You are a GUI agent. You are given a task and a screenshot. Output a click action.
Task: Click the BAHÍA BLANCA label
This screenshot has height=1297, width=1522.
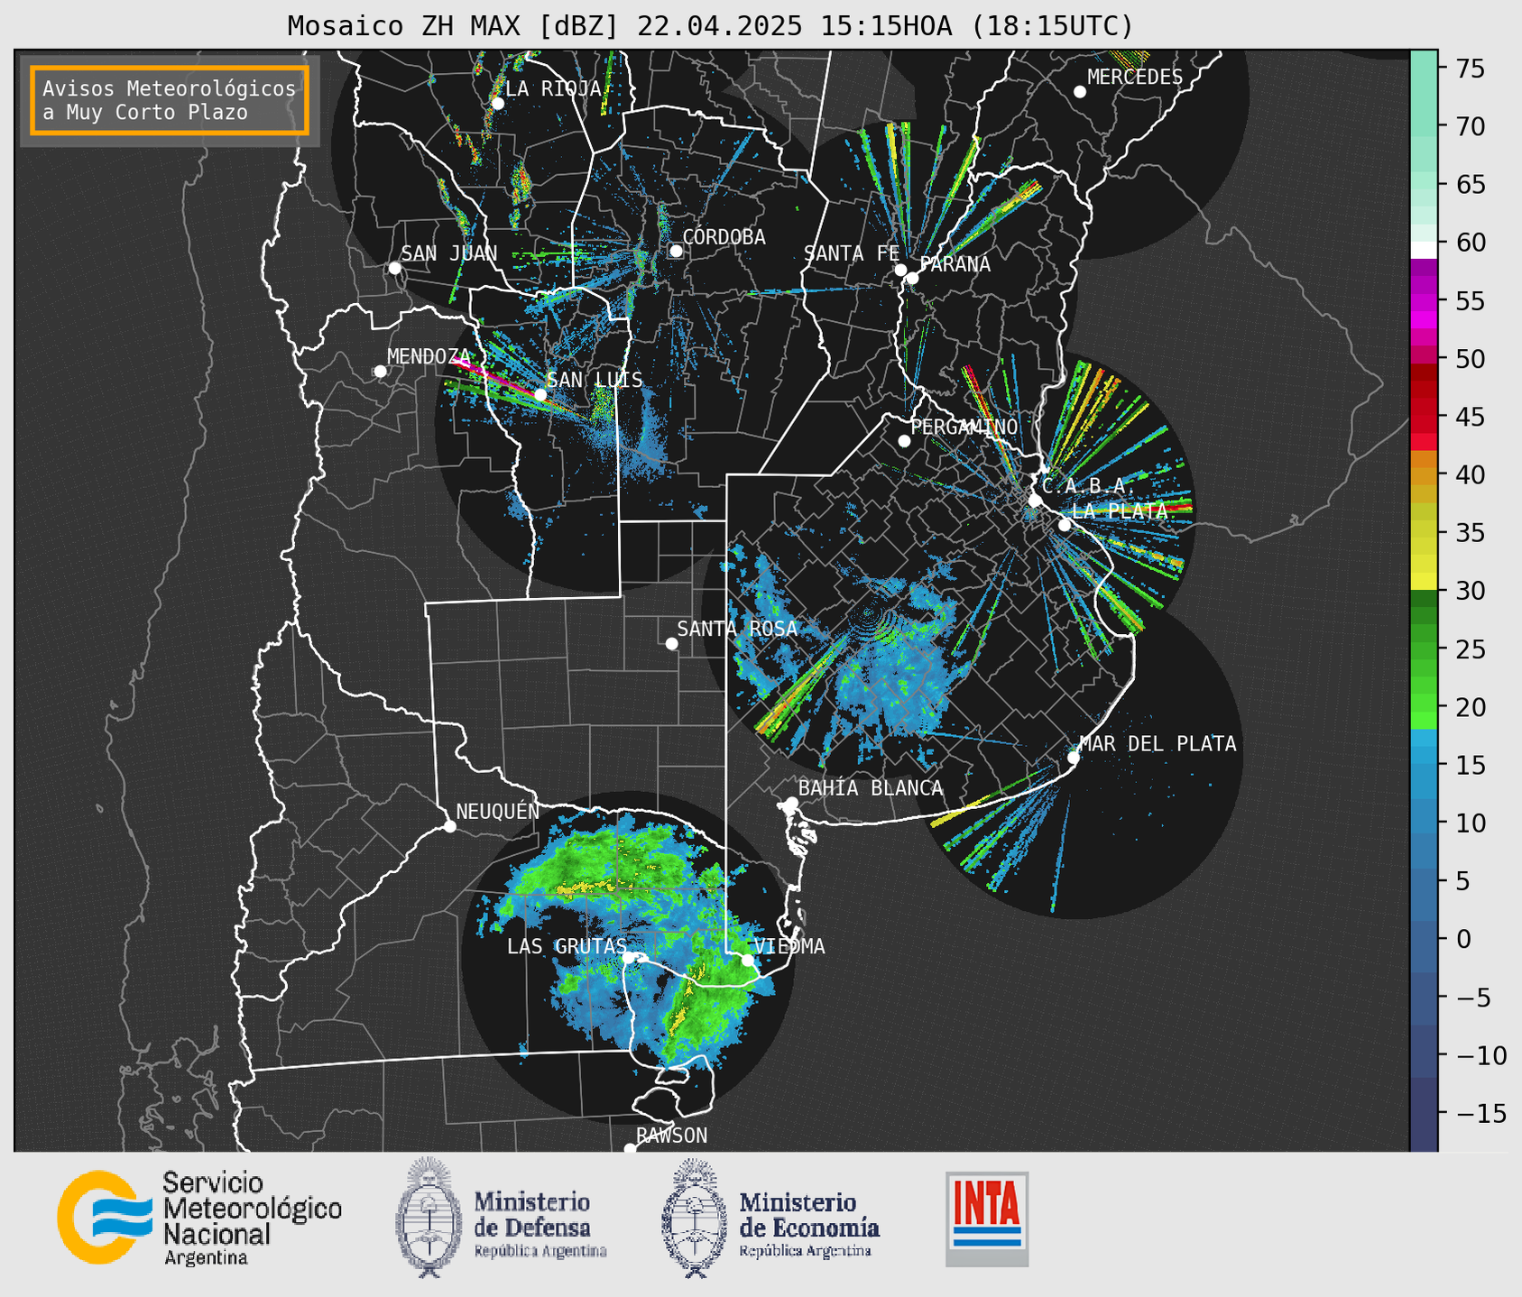(x=871, y=788)
